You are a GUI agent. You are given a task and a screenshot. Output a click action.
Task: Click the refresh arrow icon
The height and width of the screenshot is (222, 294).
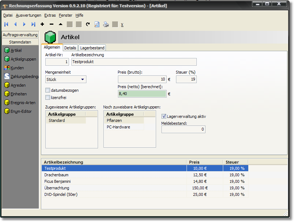88,24
